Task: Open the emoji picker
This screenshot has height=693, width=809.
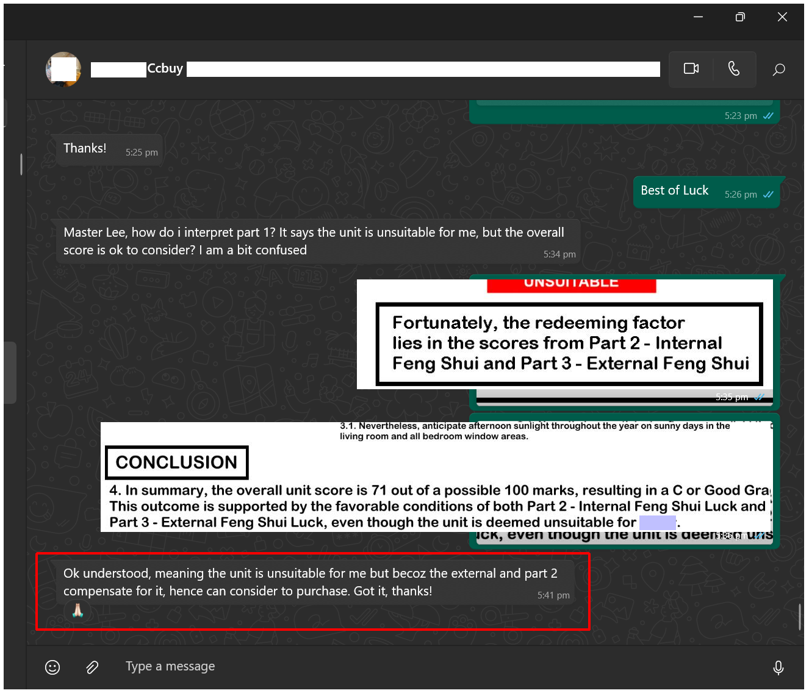Action: (x=52, y=667)
